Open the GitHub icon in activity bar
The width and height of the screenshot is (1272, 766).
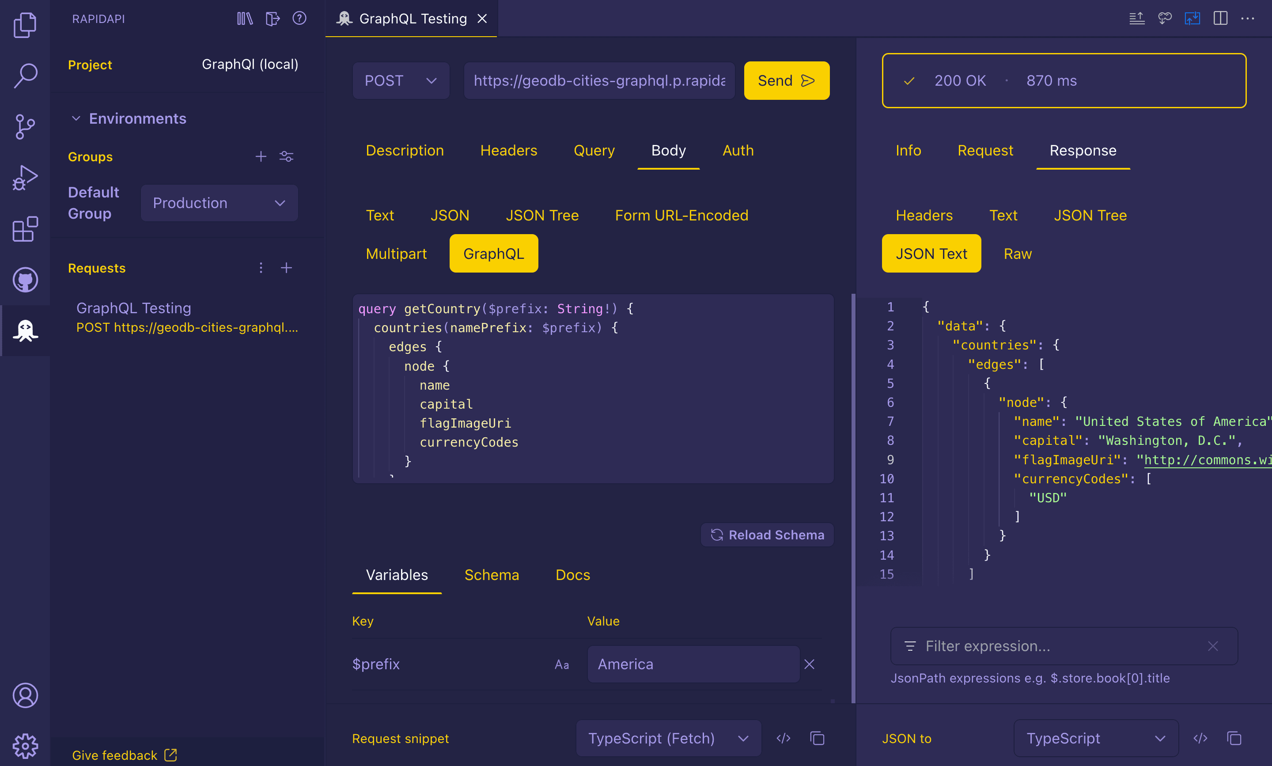(25, 280)
